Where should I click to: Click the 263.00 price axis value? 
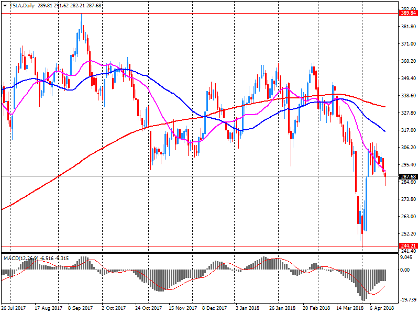click(409, 217)
